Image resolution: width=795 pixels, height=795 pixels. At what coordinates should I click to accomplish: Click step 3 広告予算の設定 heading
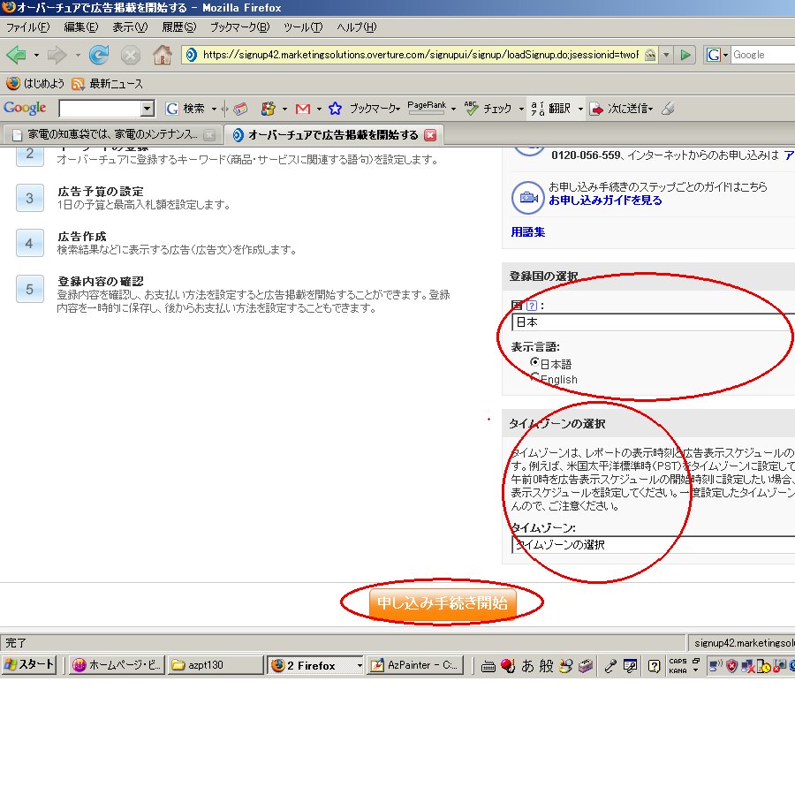tap(101, 191)
